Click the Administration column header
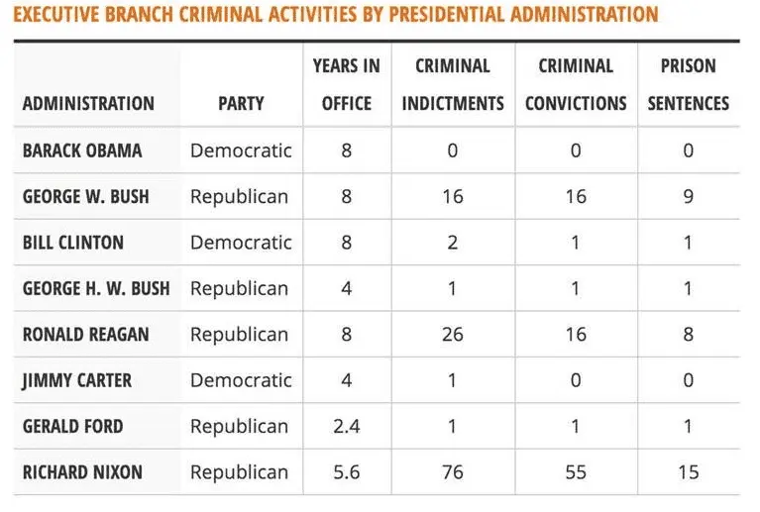760x512 pixels. (x=88, y=103)
